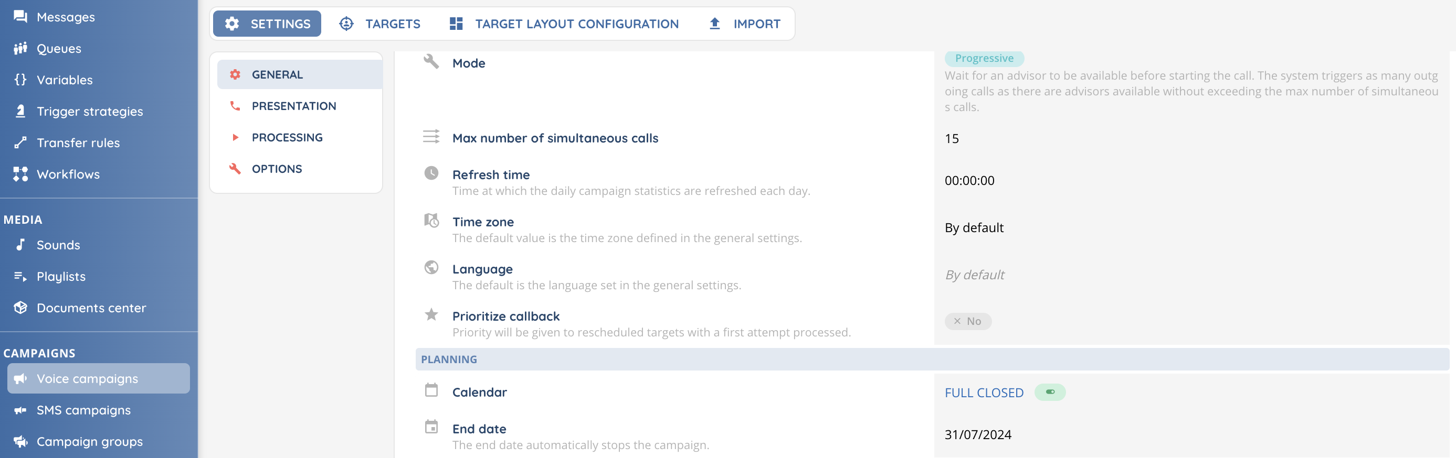1456x458 pixels.
Task: Edit the max simultaneous calls value 15
Action: [x=952, y=139]
